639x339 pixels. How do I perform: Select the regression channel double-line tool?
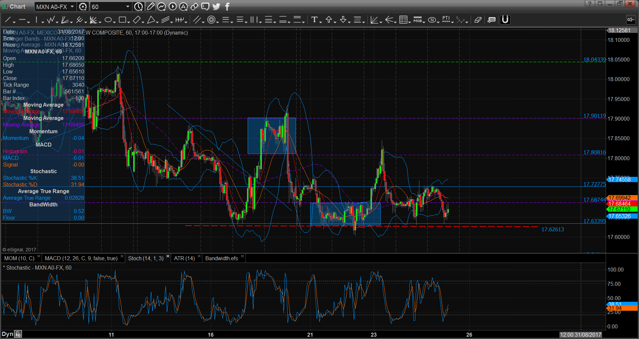pyautogui.click(x=197, y=20)
